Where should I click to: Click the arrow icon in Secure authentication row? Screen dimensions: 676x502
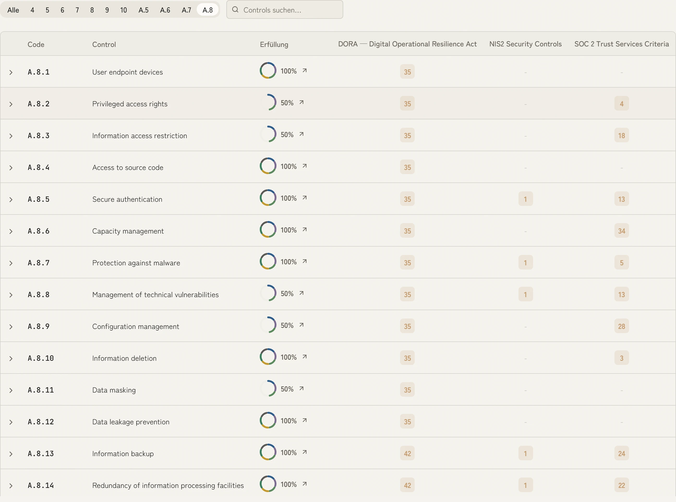click(304, 198)
